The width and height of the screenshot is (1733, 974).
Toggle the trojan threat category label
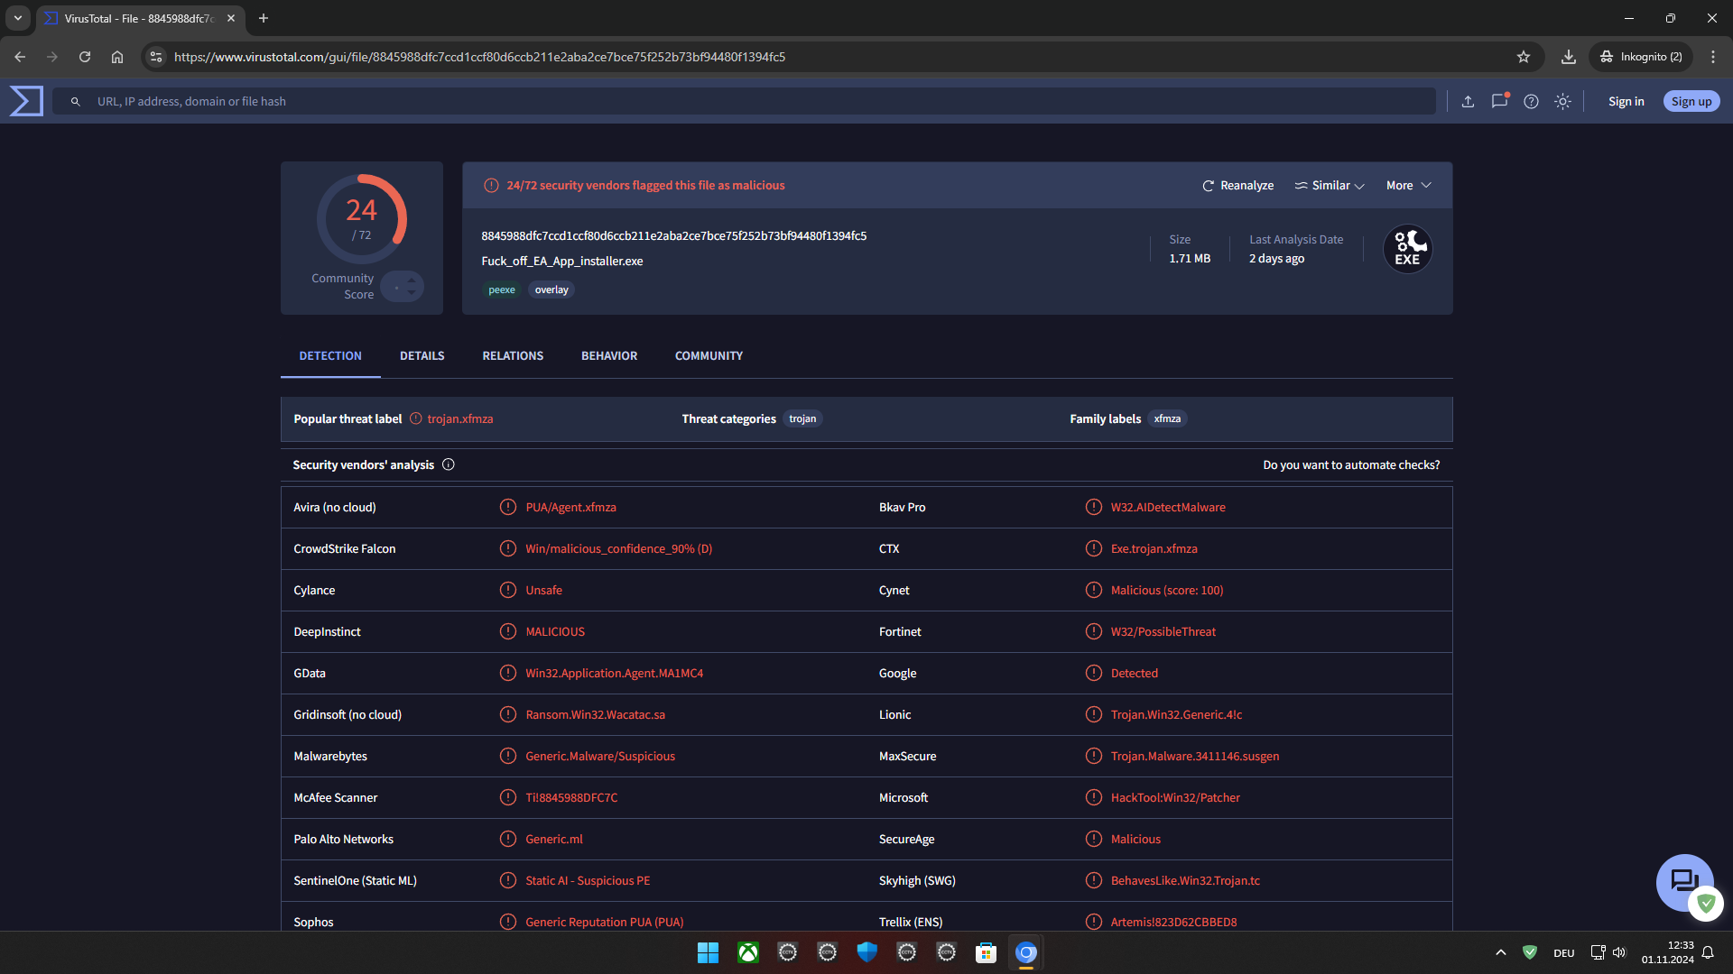click(x=803, y=418)
